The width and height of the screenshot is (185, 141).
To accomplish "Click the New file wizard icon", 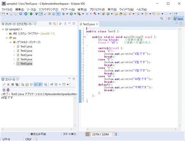I will click(4, 14).
